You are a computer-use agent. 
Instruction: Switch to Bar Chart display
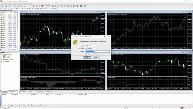pyautogui.click(x=53, y=6)
